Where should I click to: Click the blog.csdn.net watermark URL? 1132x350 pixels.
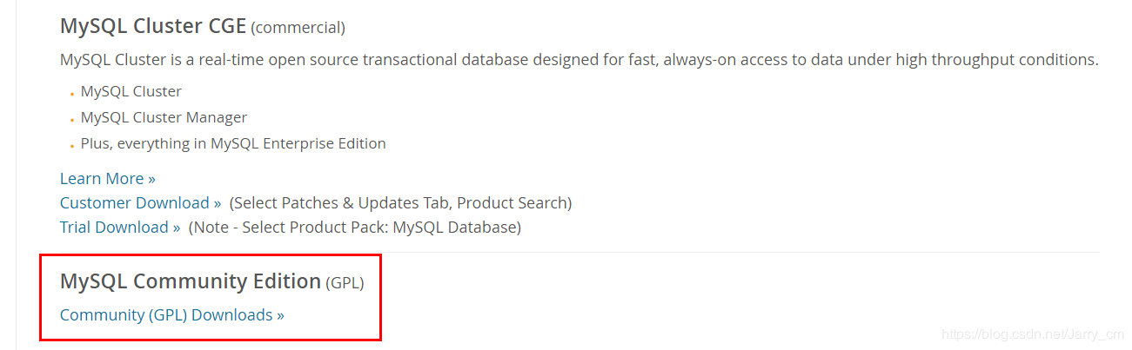(1033, 334)
